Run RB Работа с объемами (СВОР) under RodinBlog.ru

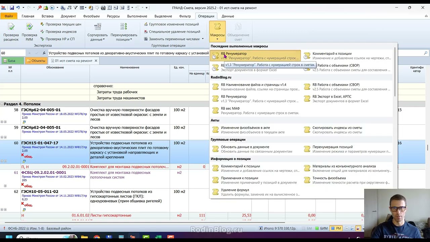pyautogui.click(x=347, y=87)
